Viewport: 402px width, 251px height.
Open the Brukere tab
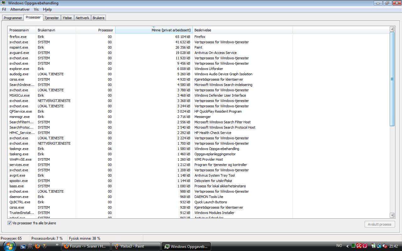click(99, 18)
